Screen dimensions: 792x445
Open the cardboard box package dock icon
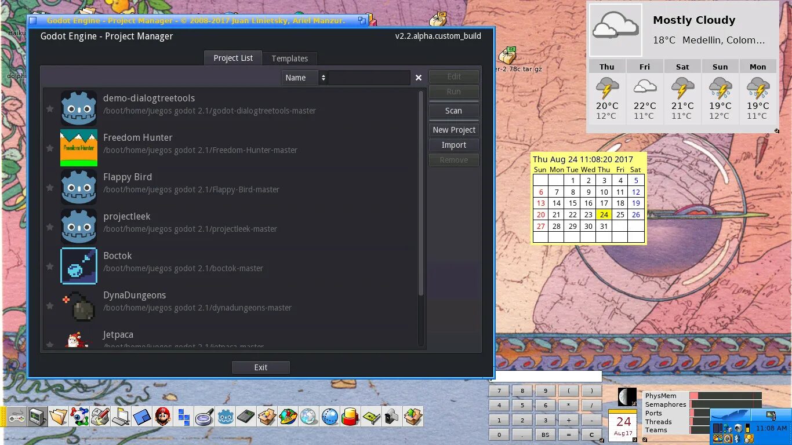267,417
